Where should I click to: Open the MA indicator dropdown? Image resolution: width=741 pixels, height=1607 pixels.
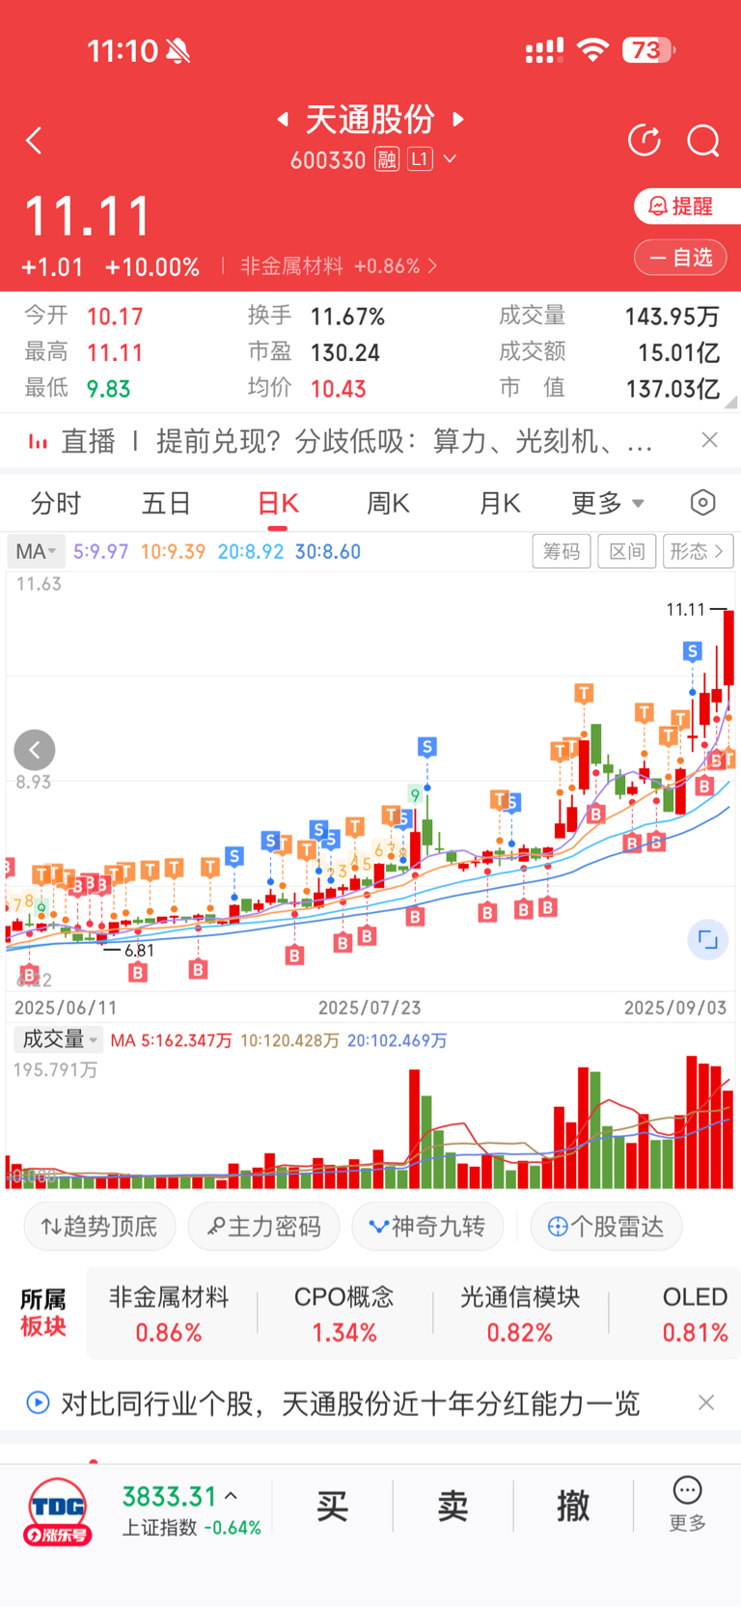click(37, 551)
